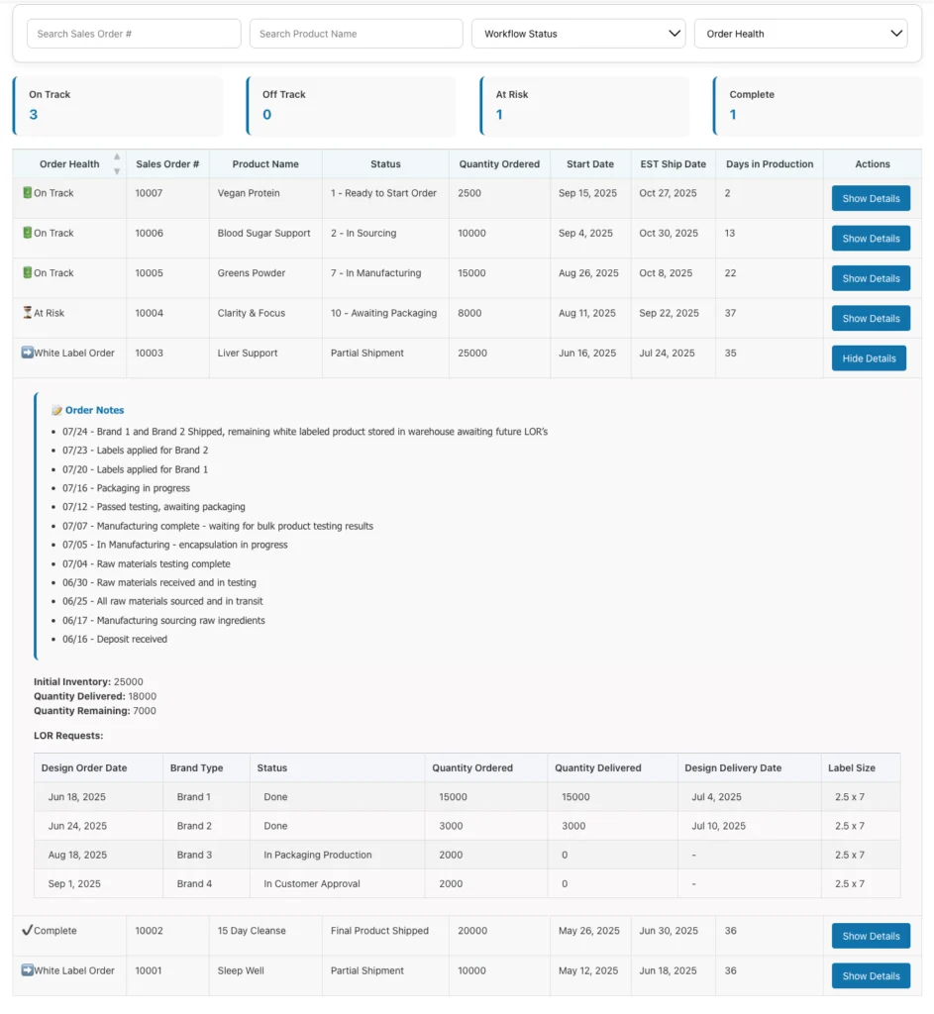This screenshot has width=934, height=1014.
Task: Click the arrow icon for White Label Order 10001
Action: pyautogui.click(x=27, y=970)
